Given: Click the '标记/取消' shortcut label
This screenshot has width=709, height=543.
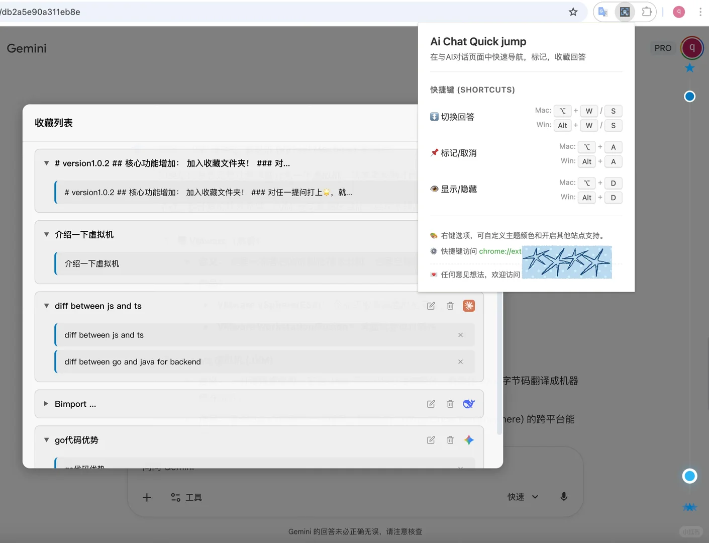Looking at the screenshot, I should click(x=458, y=153).
